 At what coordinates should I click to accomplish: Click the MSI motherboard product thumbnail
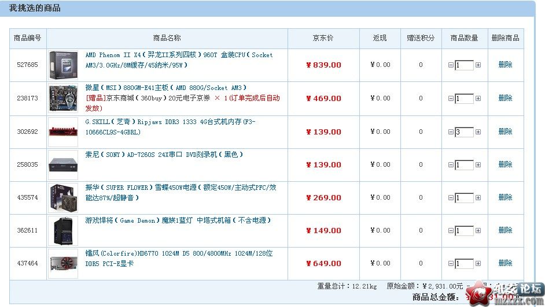pos(63,98)
